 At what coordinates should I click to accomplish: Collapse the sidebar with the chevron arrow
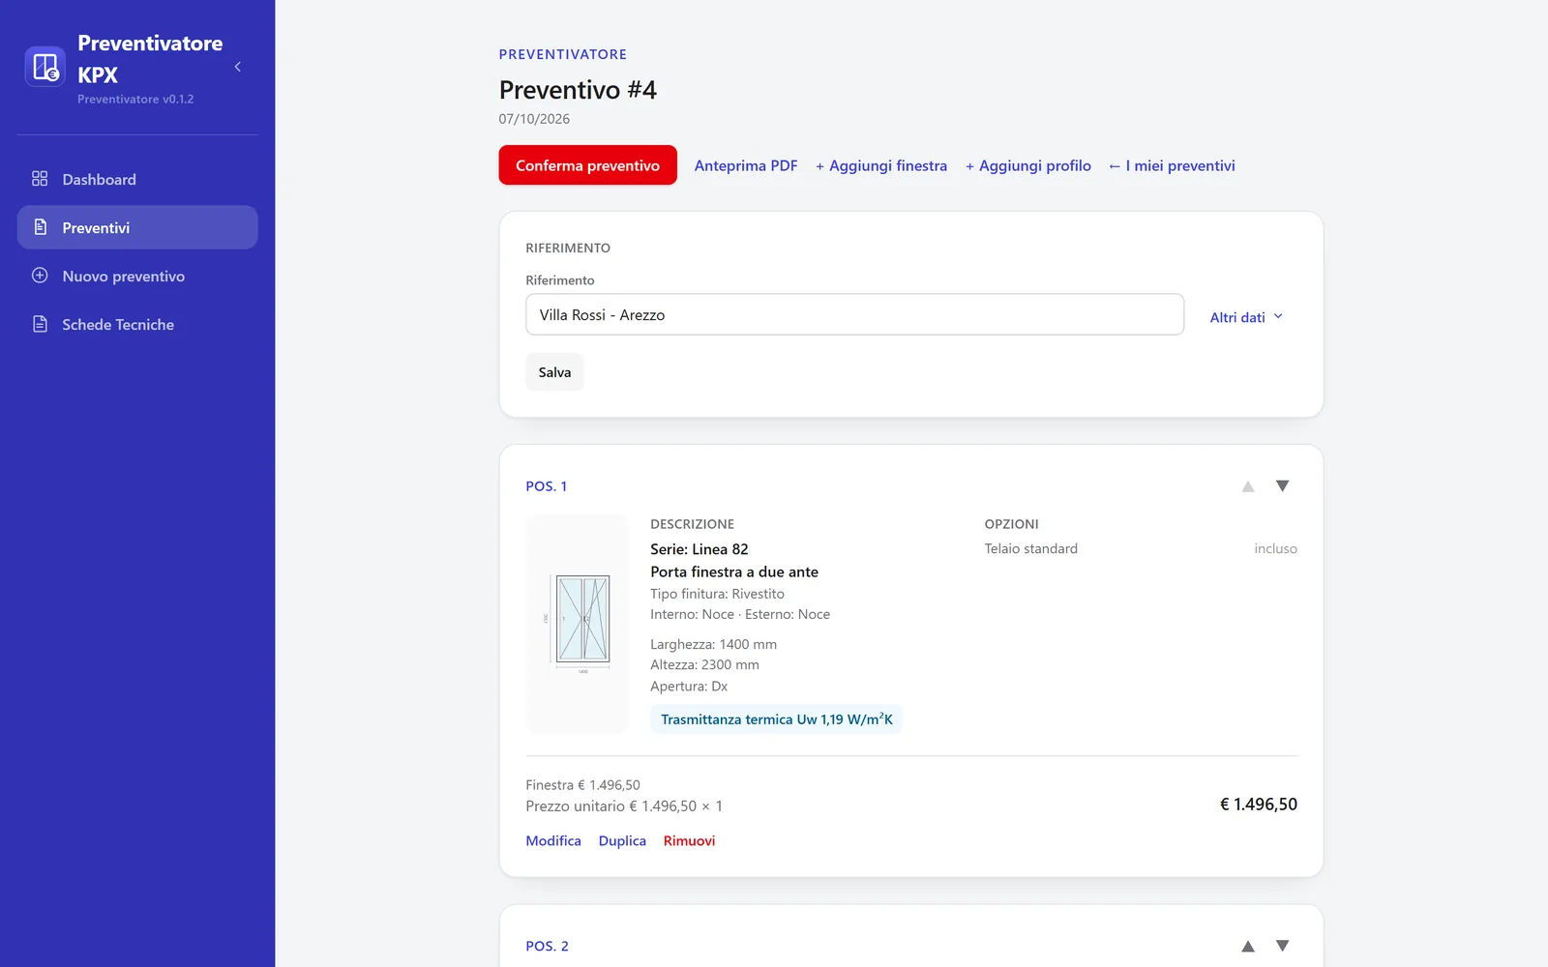click(x=238, y=67)
